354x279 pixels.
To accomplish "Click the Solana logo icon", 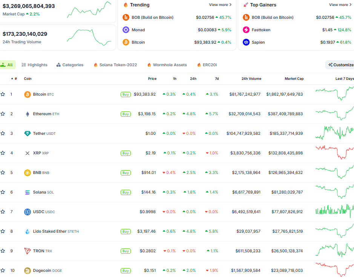I will 27,192.
